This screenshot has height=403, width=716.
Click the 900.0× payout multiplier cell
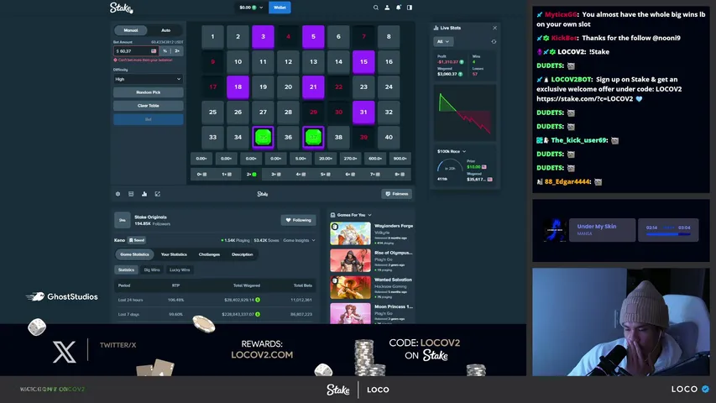(x=400, y=159)
